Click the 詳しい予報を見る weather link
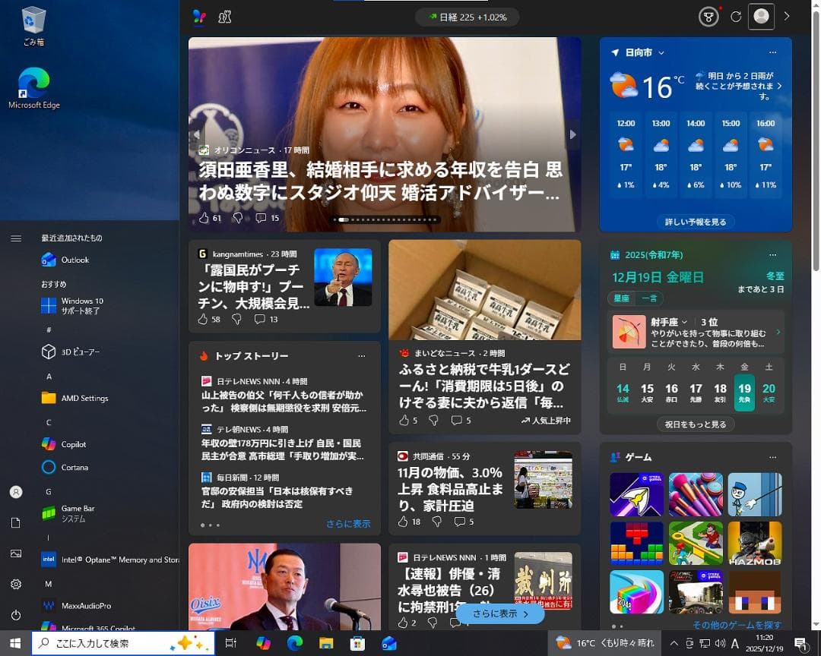The width and height of the screenshot is (821, 656). tap(695, 222)
